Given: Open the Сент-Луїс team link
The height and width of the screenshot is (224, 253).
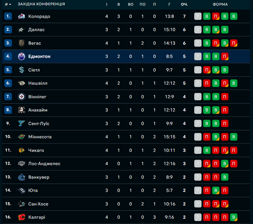Looking at the screenshot, I should click(39, 123).
